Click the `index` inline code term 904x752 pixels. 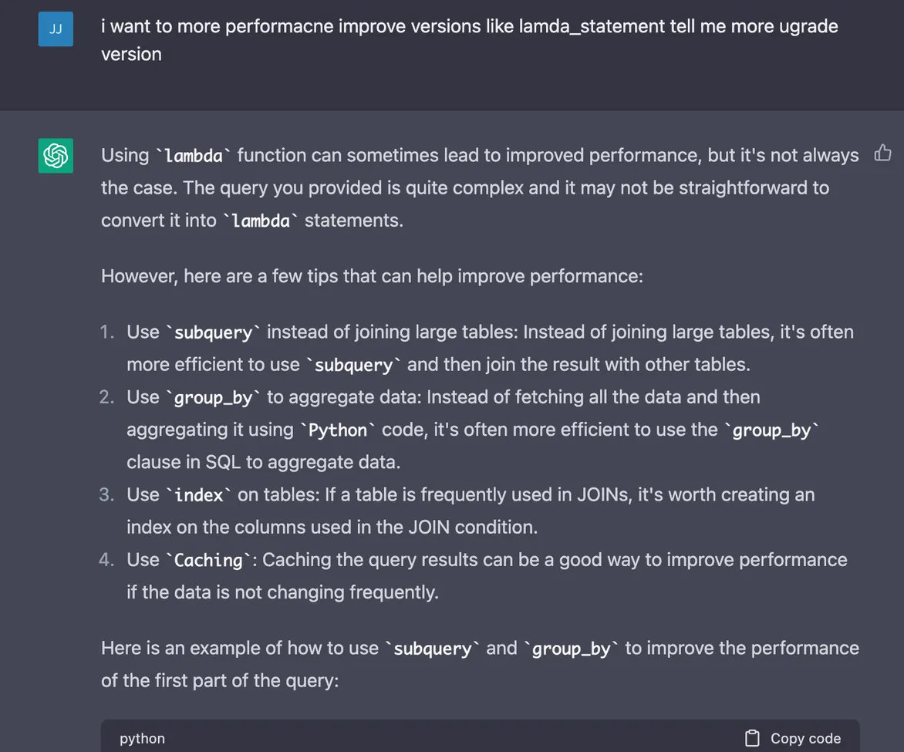point(198,494)
